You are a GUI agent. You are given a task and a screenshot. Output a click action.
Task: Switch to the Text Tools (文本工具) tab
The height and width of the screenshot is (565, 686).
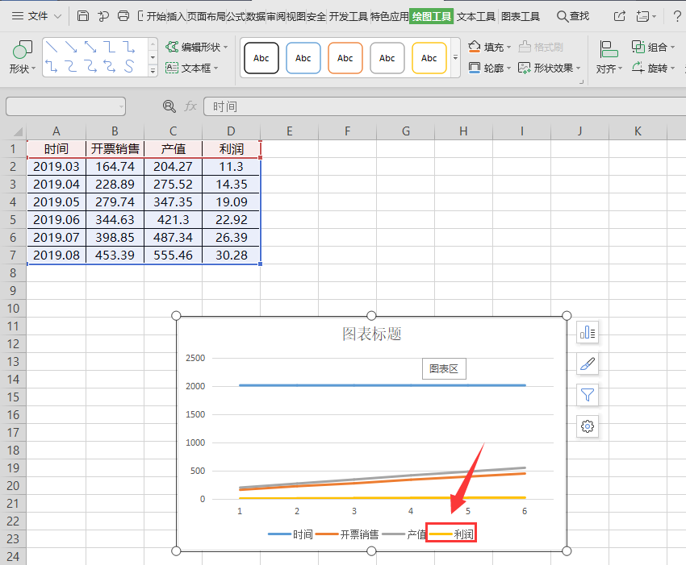coord(475,16)
